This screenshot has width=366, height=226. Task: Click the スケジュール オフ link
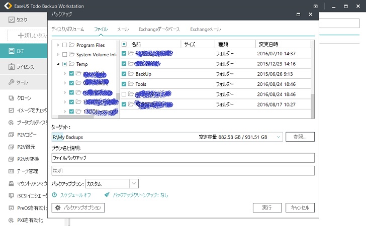[x=75, y=195]
